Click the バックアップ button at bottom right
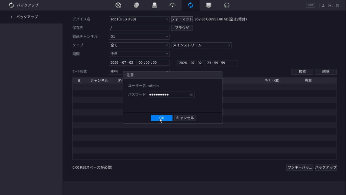The height and width of the screenshot is (195, 346). (x=326, y=167)
